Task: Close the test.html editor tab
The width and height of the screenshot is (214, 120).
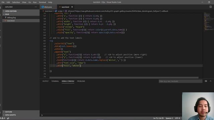Action: [72, 7]
